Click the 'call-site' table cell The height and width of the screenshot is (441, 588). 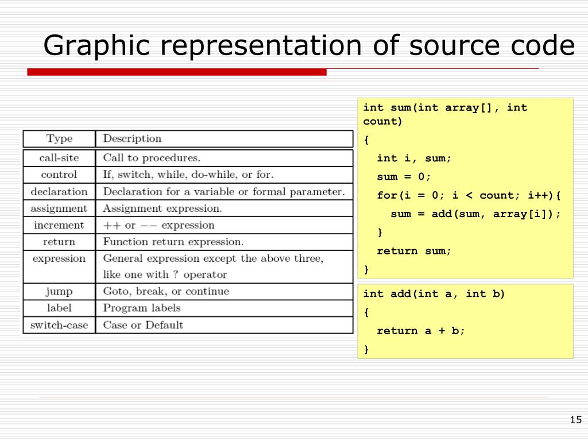(x=59, y=158)
